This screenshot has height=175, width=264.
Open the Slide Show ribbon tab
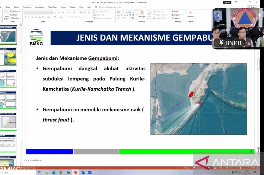[52, 7]
